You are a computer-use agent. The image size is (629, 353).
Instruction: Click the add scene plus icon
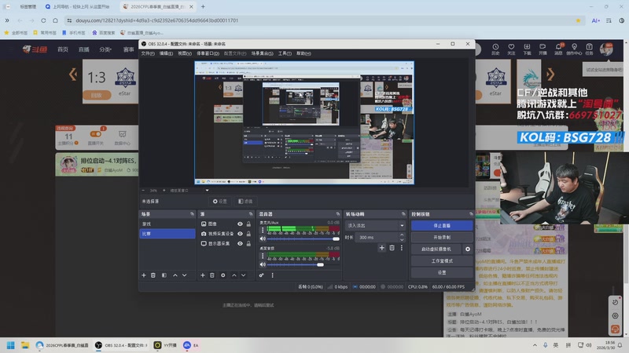[143, 275]
